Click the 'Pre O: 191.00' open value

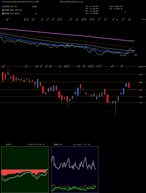point(92,6)
